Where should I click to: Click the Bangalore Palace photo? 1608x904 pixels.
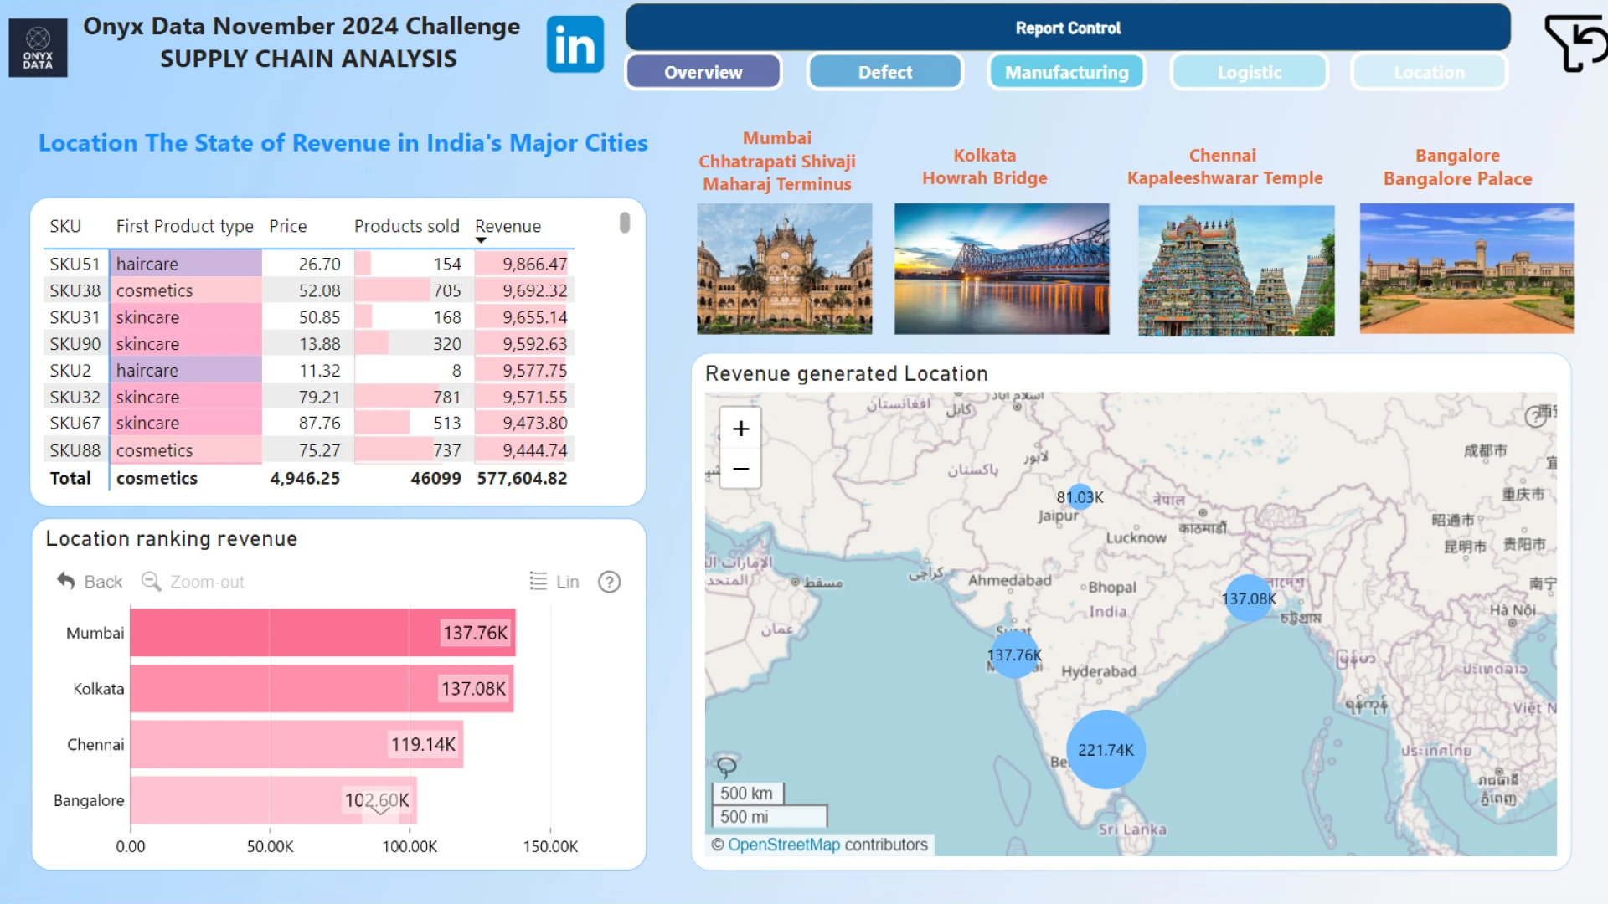[1466, 269]
